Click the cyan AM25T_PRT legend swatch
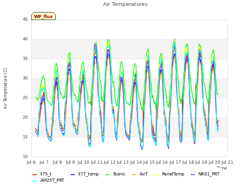The height and width of the screenshot is (188, 251). [x=35, y=181]
